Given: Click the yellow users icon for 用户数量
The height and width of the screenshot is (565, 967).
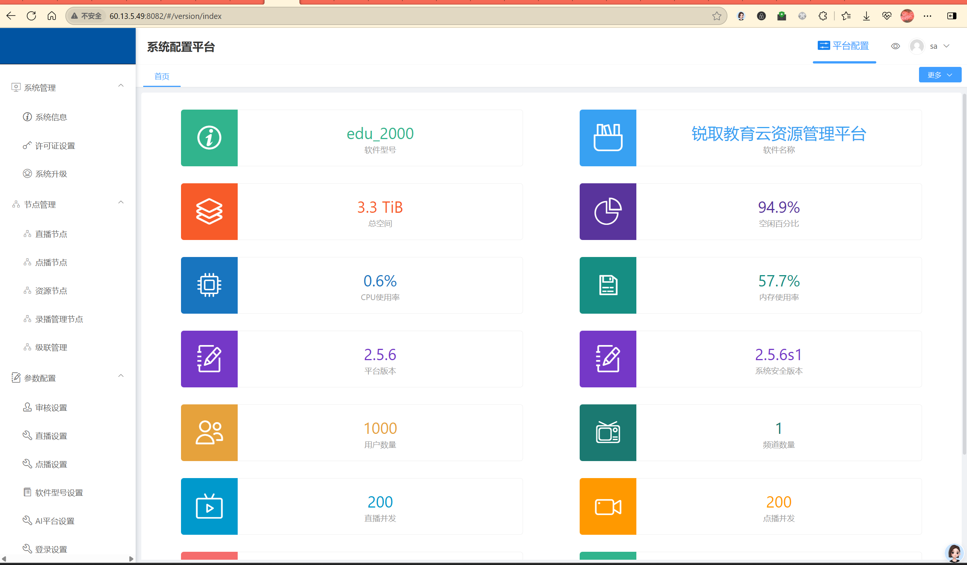Looking at the screenshot, I should tap(209, 433).
